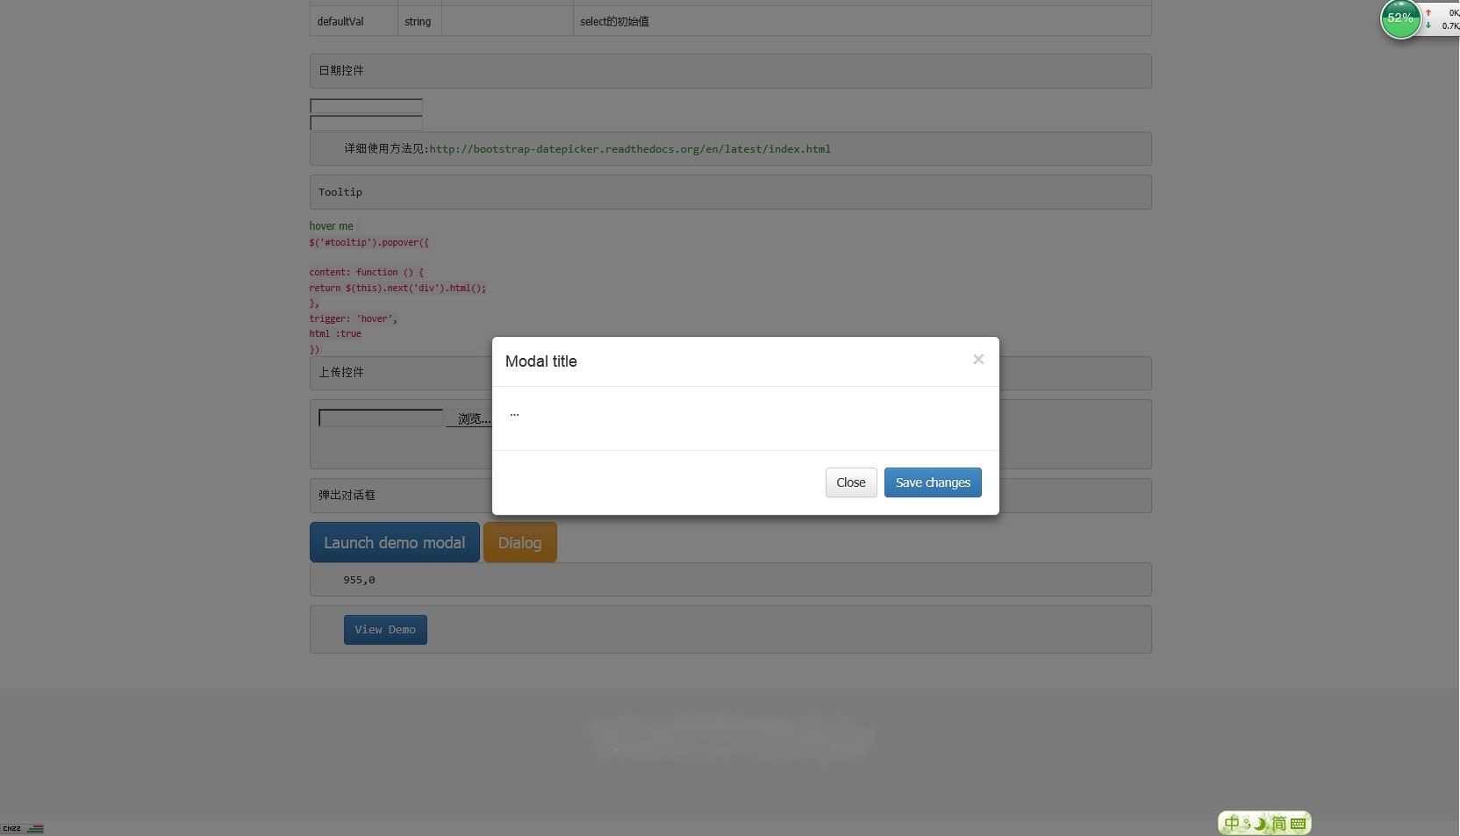Screen dimensions: 1460x836
Task: Click the first date picker input field
Action: point(366,106)
